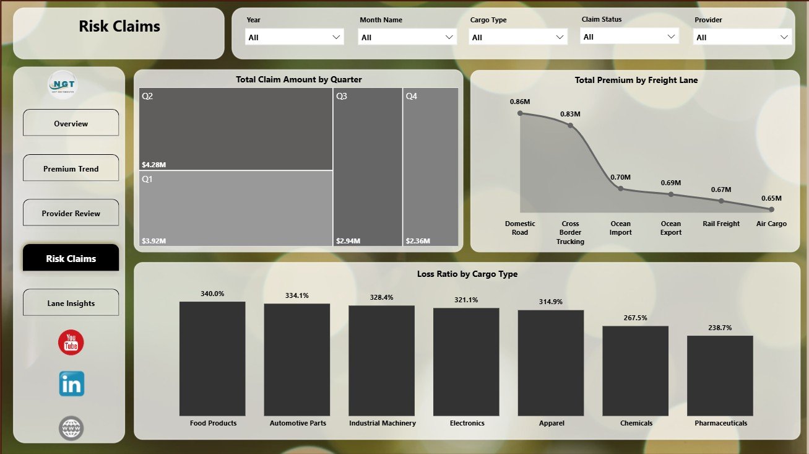Click the Air Cargo axis label

[772, 224]
